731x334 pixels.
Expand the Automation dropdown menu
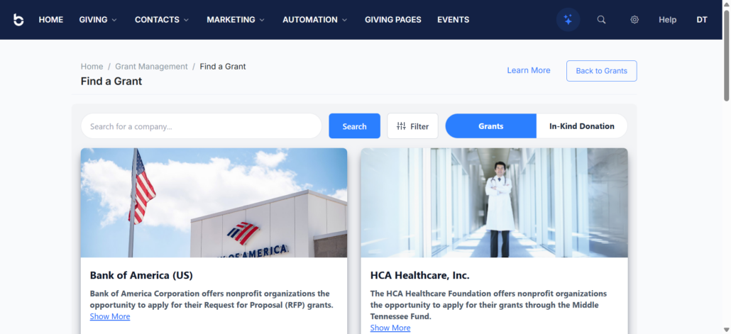coord(314,20)
